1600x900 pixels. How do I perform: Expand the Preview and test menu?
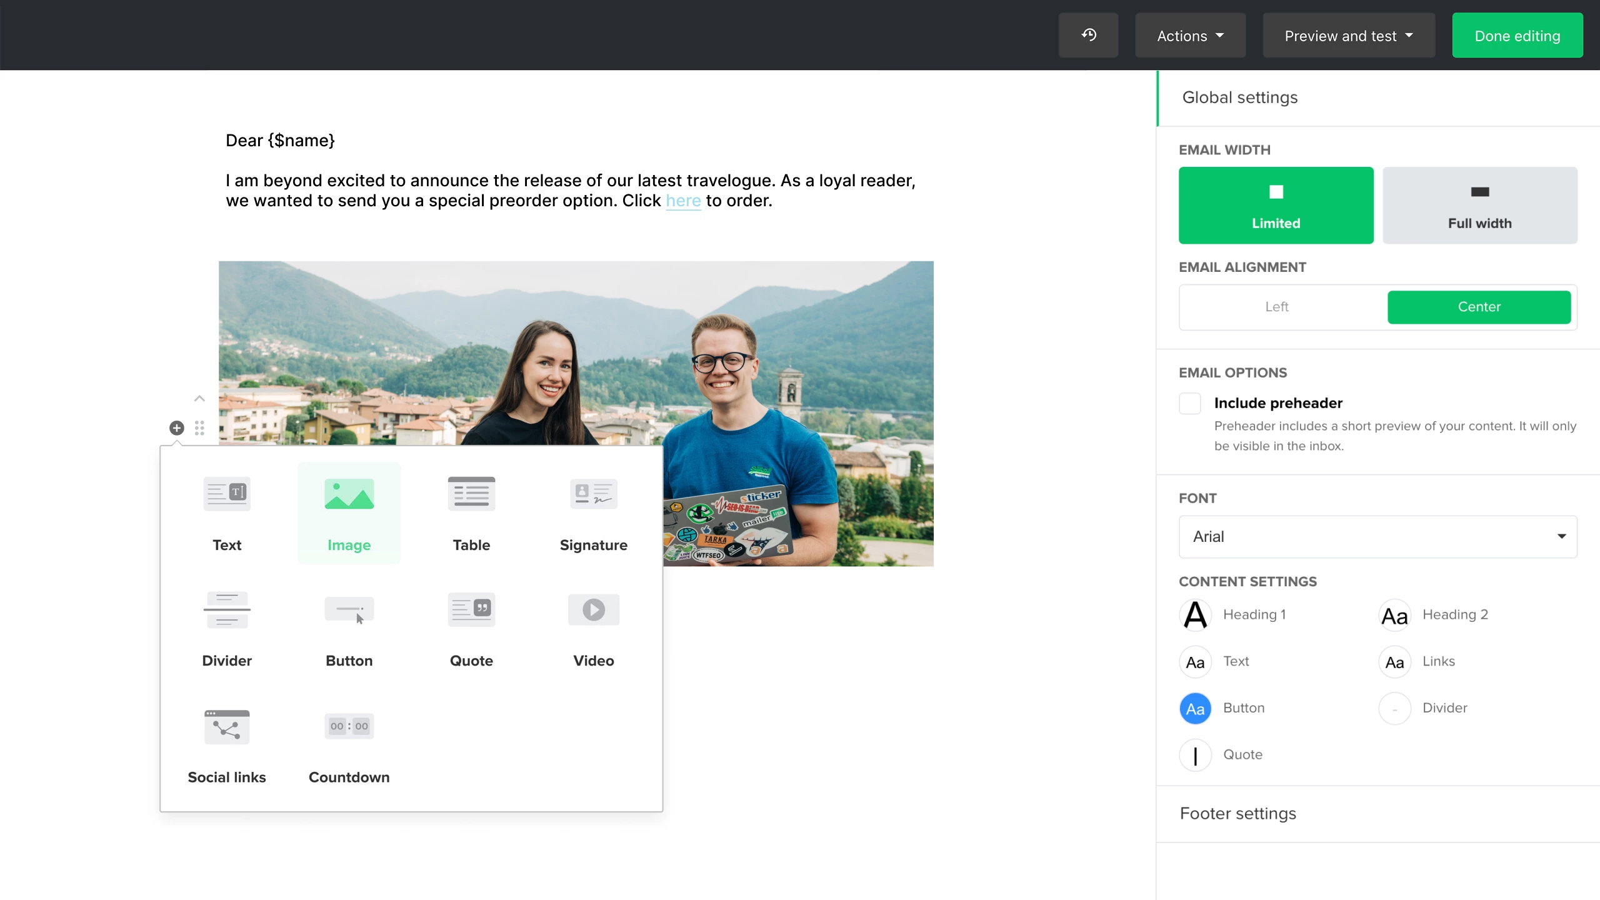click(1348, 36)
